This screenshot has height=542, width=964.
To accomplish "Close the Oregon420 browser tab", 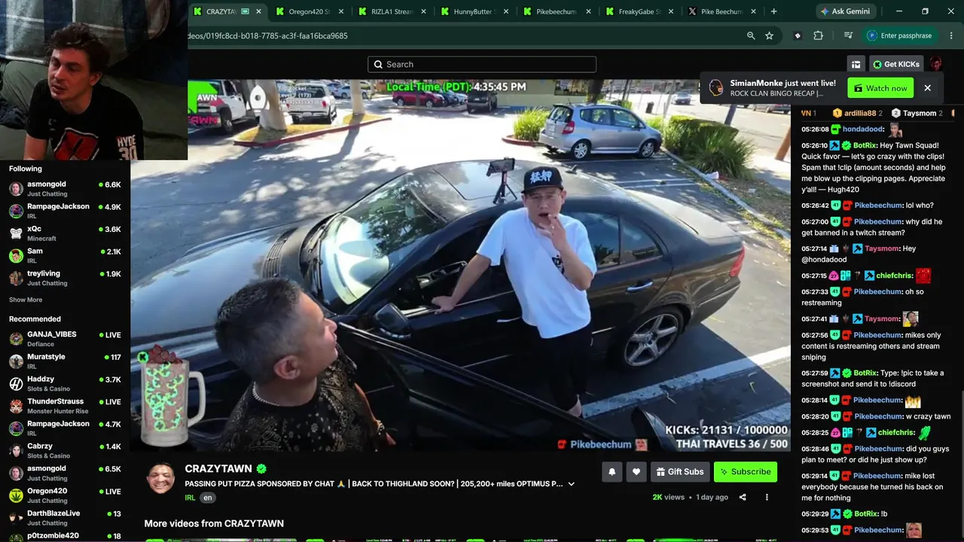I will 341,11.
